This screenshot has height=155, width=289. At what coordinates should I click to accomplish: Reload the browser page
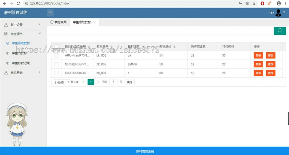coord(18,3)
